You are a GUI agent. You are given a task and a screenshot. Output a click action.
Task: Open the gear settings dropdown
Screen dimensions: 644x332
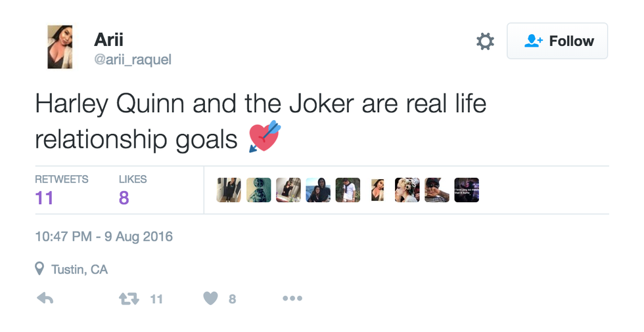[x=485, y=41]
